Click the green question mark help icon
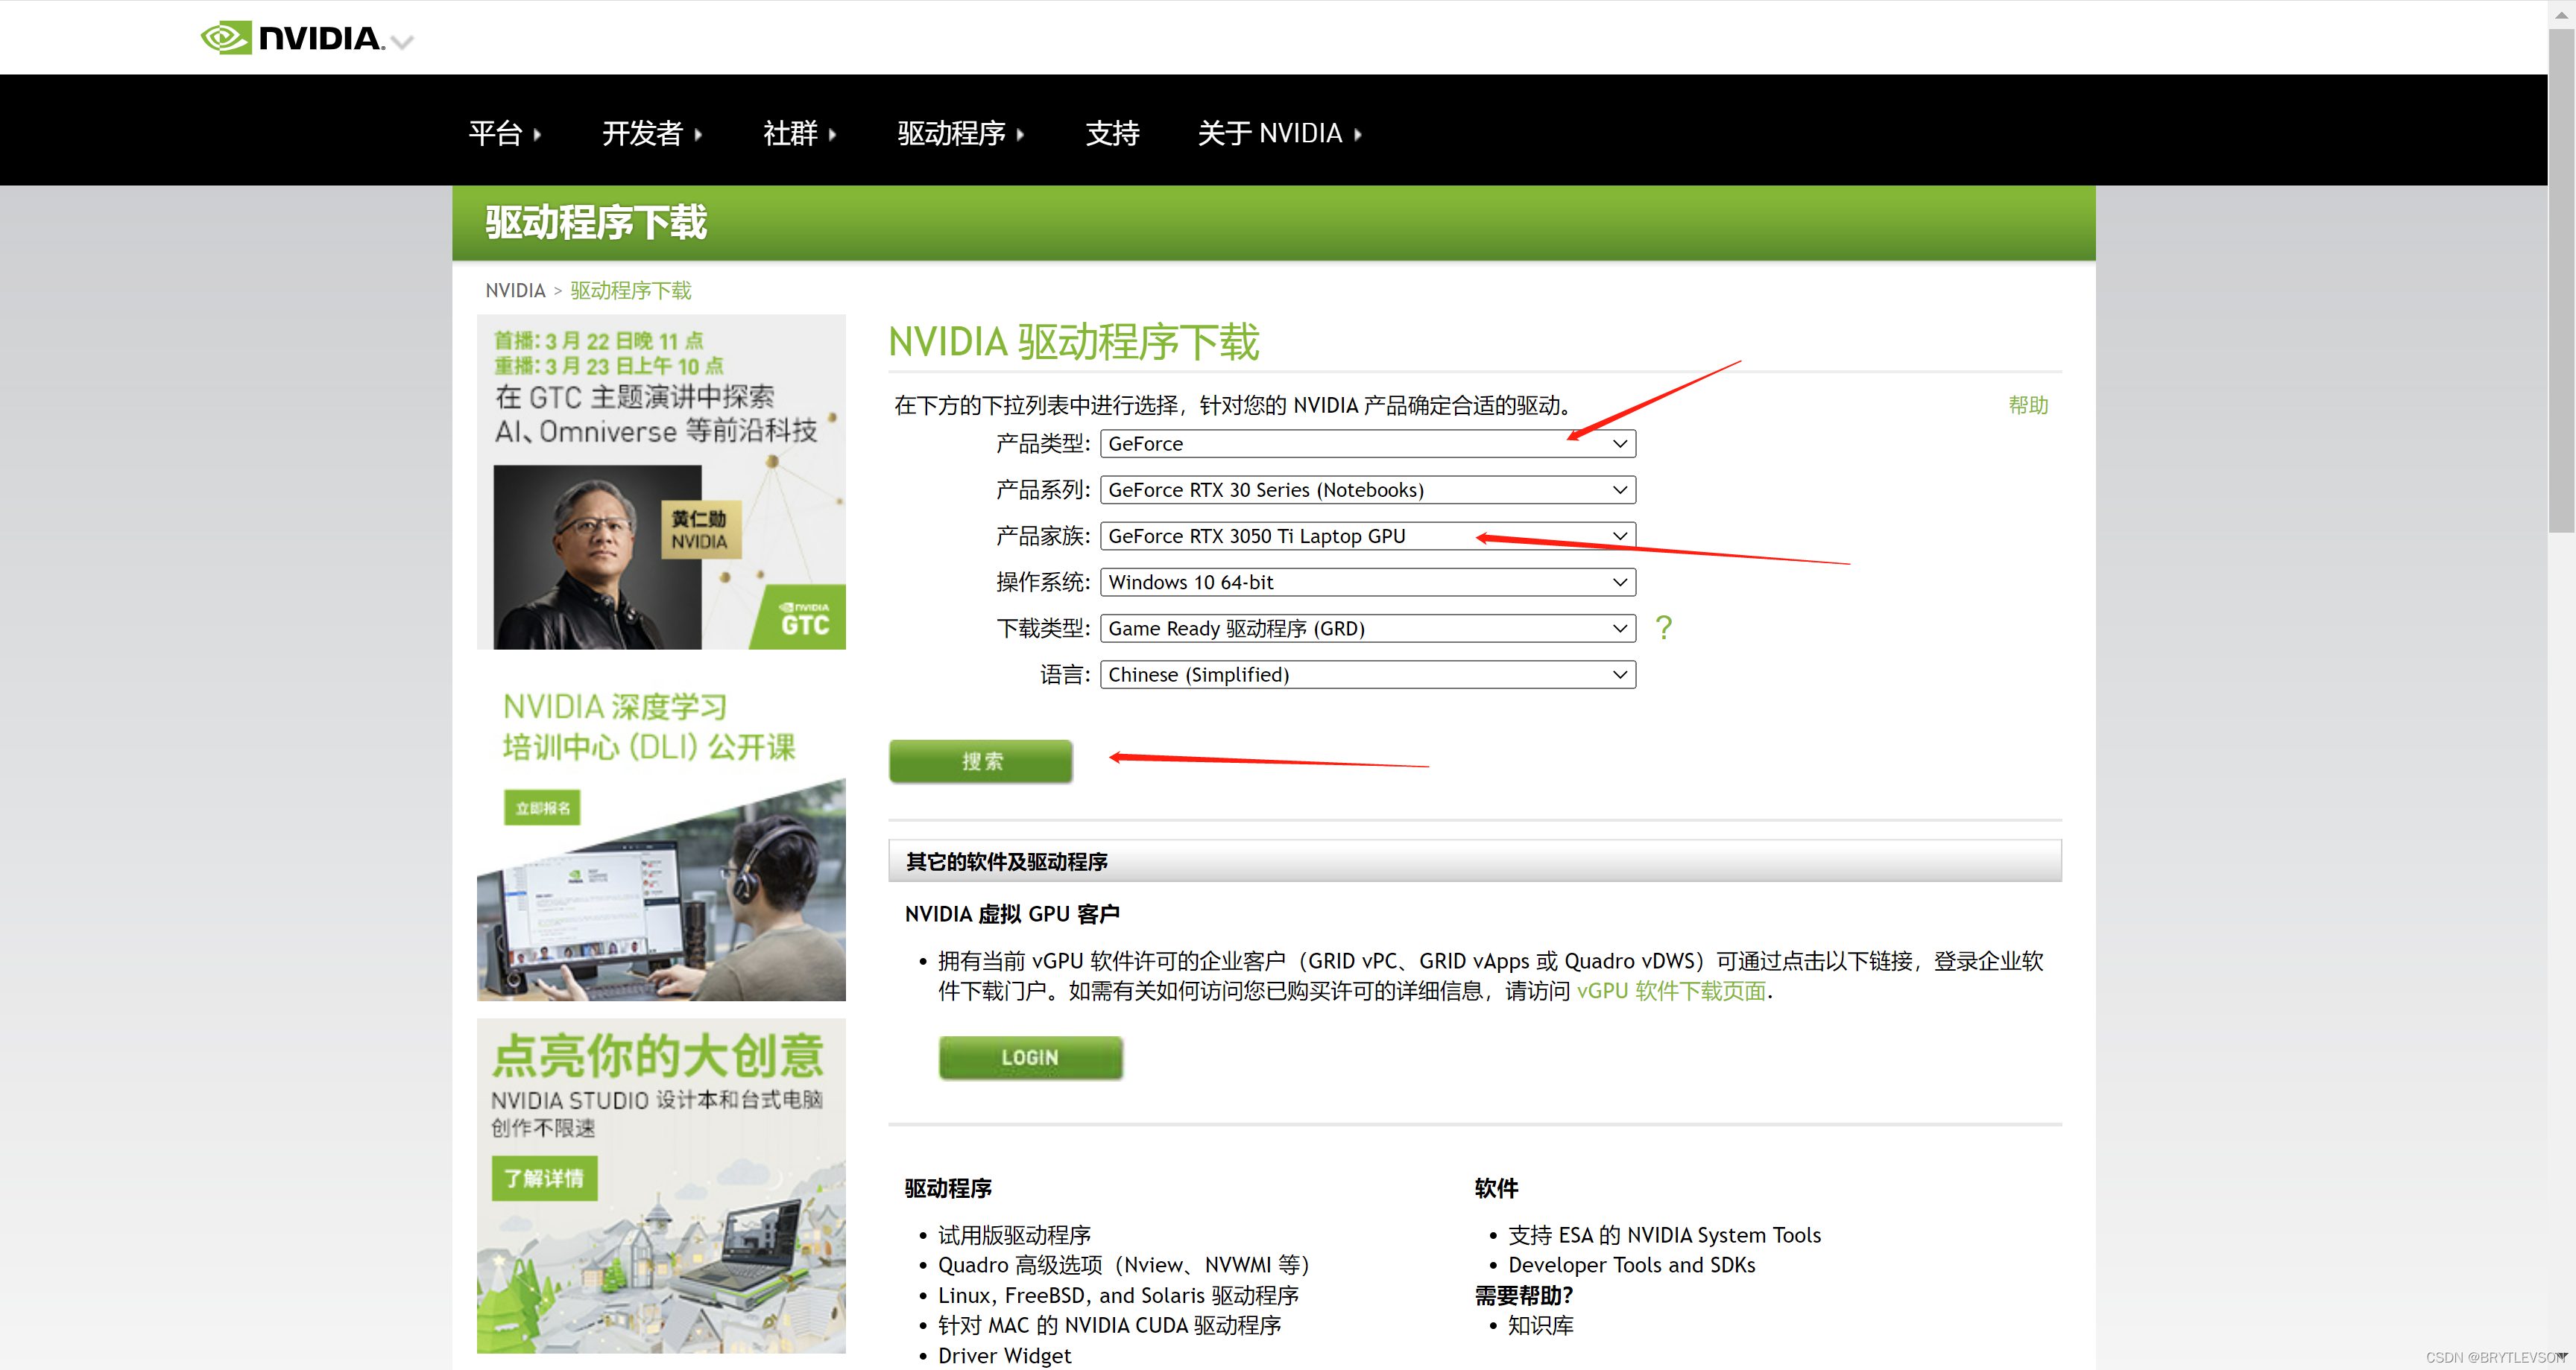 click(1663, 627)
